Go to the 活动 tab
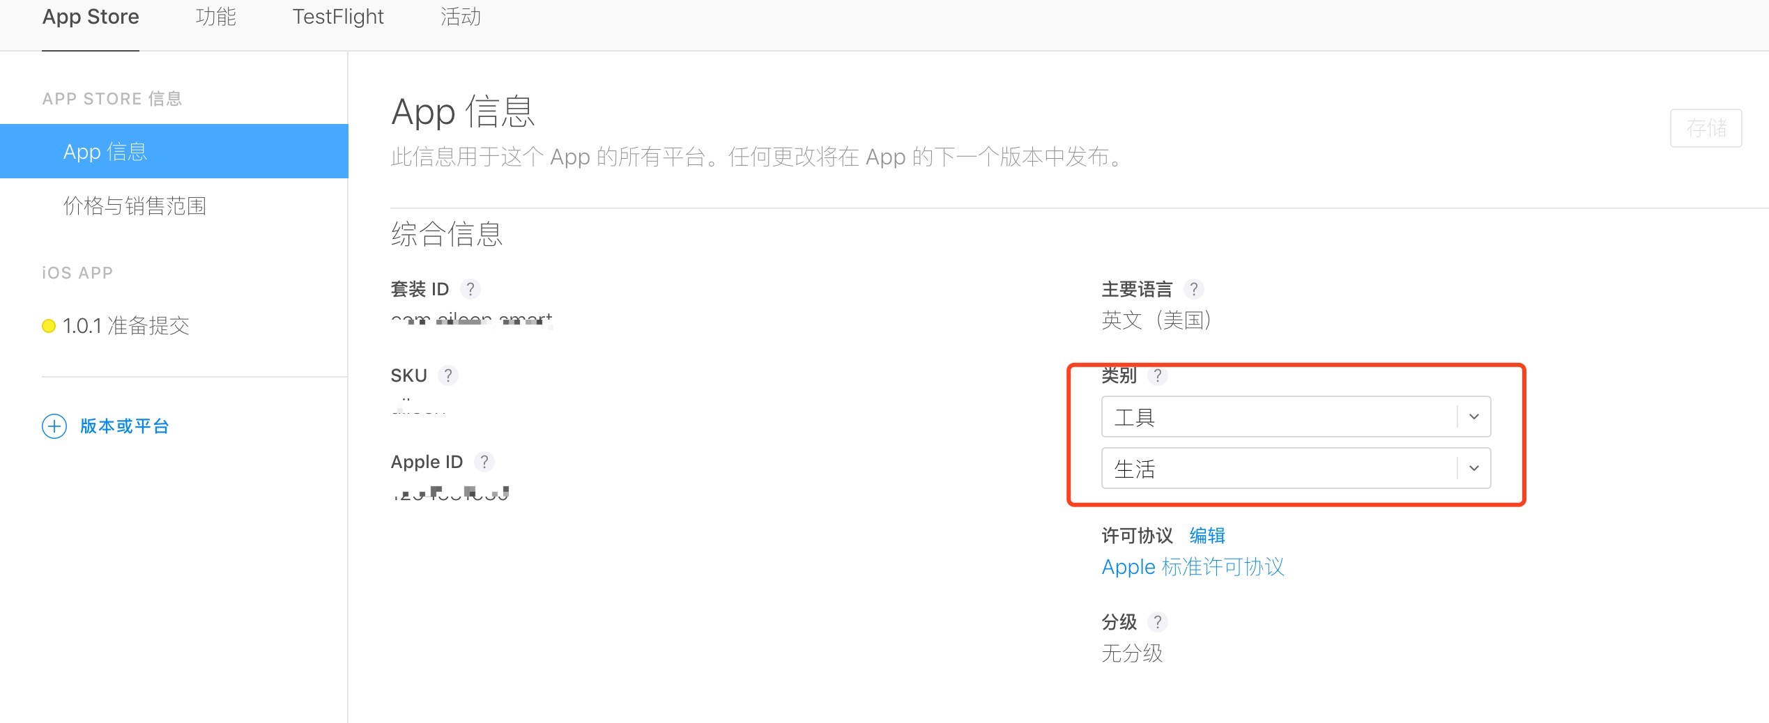Image resolution: width=1769 pixels, height=723 pixels. pyautogui.click(x=461, y=17)
